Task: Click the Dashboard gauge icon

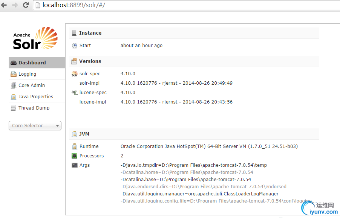Action: [x=14, y=63]
